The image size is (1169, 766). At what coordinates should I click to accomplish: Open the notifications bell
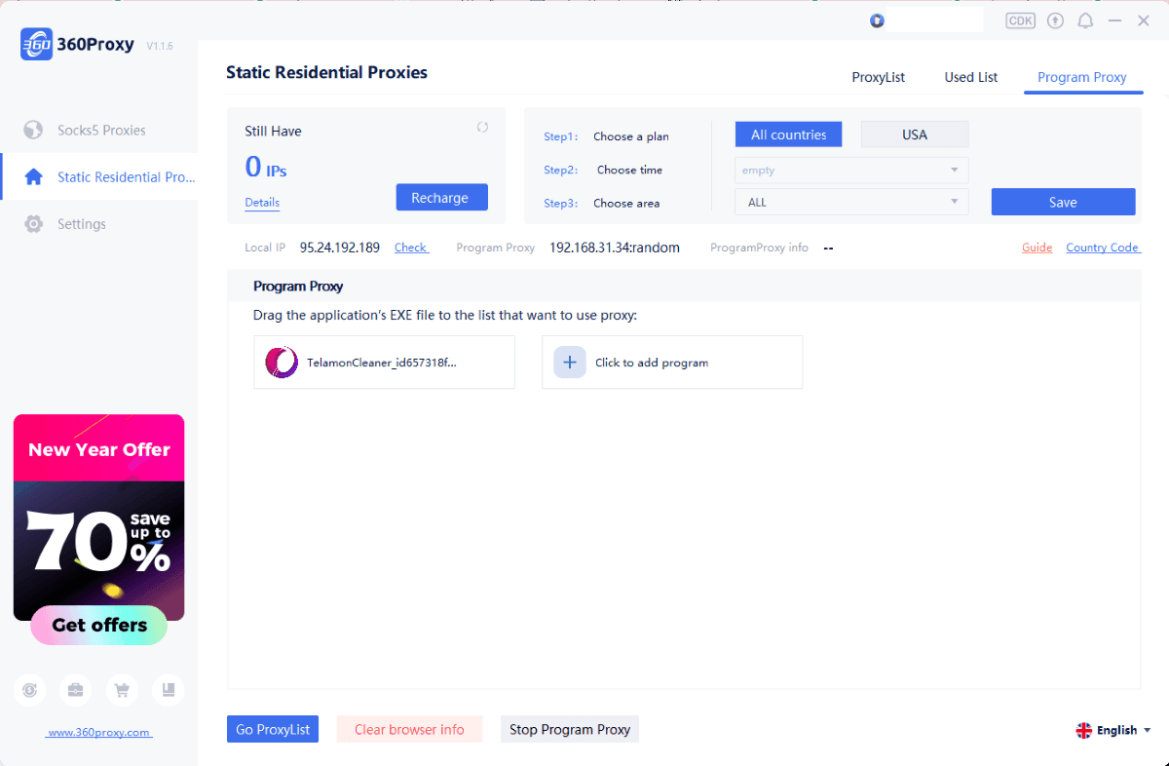click(x=1085, y=20)
